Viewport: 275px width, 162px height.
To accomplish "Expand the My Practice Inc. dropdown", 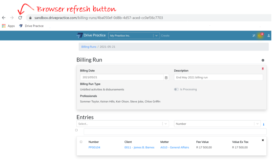I will [157, 36].
